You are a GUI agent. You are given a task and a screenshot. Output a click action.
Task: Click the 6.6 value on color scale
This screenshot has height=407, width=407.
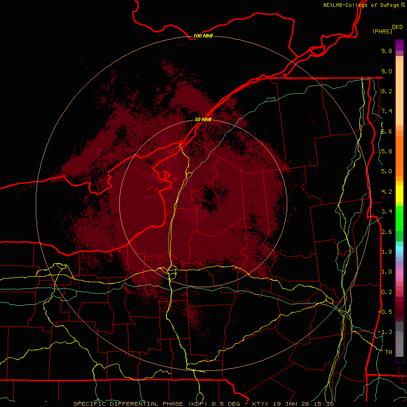click(x=387, y=131)
